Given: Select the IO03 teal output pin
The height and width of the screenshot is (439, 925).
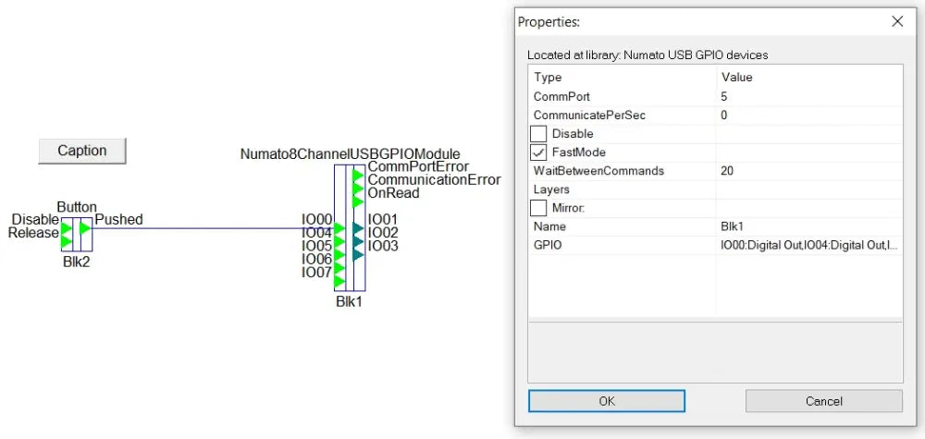Looking at the screenshot, I should (x=357, y=254).
